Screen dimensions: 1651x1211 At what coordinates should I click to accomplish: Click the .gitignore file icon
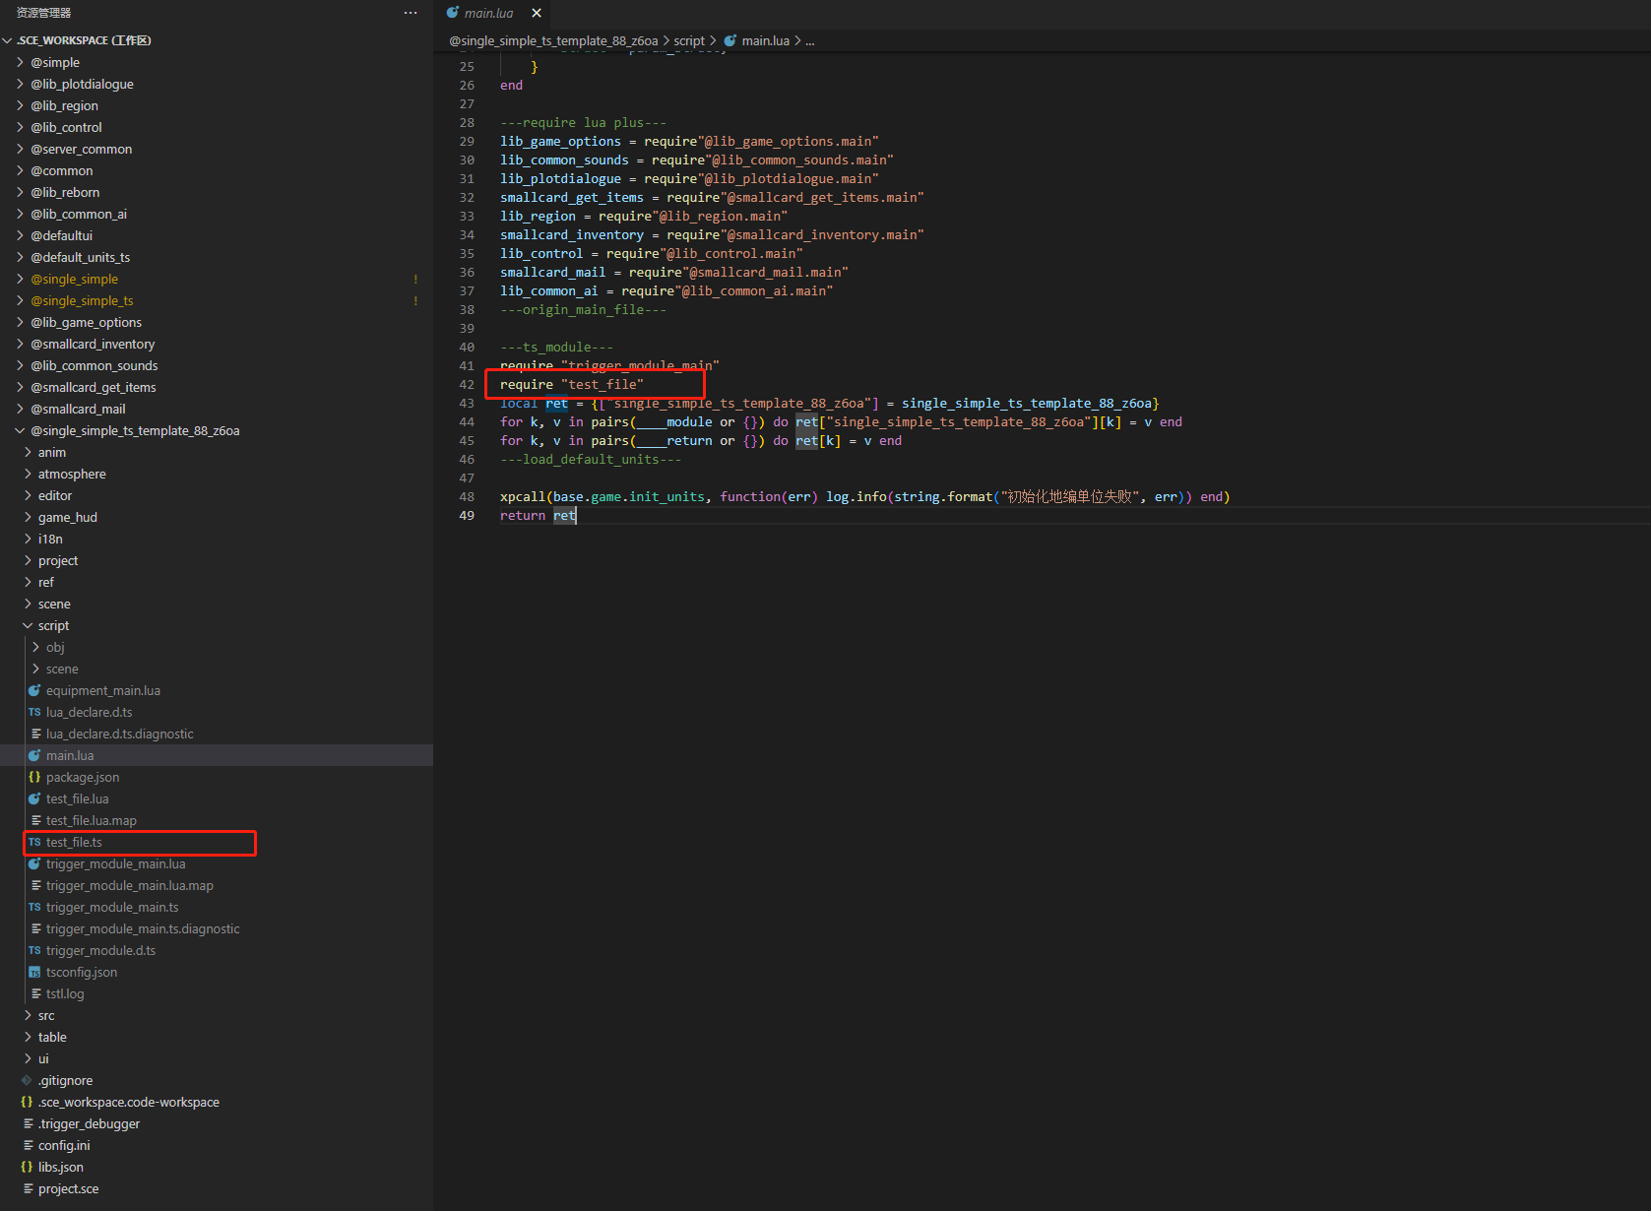pos(27,1080)
